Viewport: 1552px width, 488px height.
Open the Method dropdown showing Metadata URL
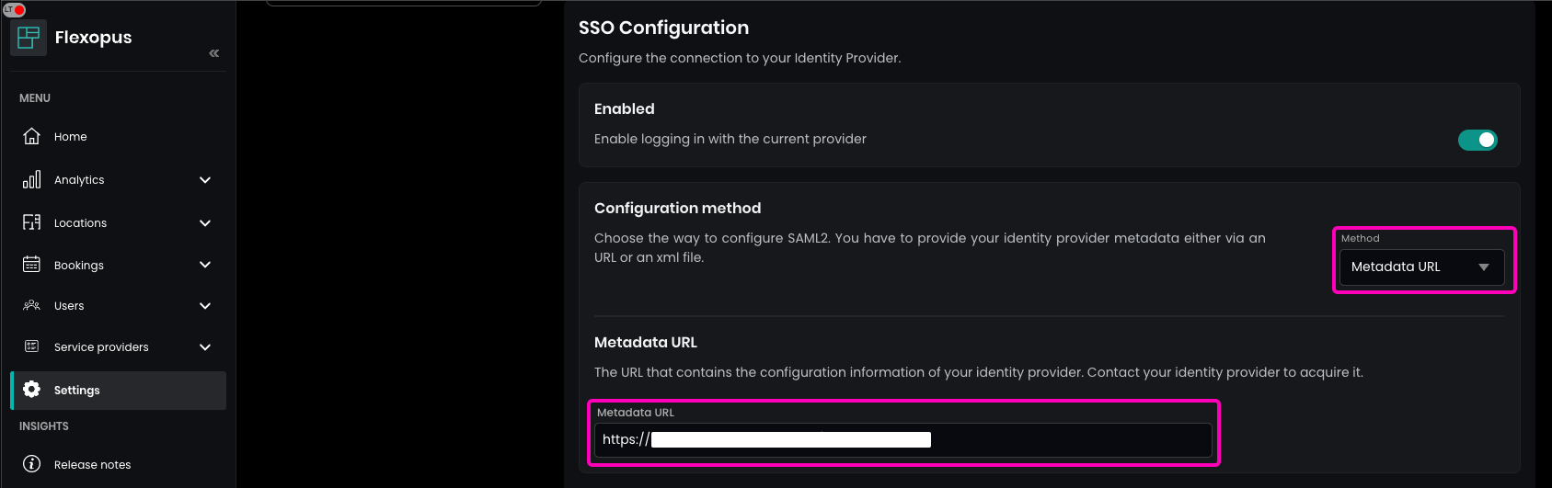pyautogui.click(x=1421, y=267)
